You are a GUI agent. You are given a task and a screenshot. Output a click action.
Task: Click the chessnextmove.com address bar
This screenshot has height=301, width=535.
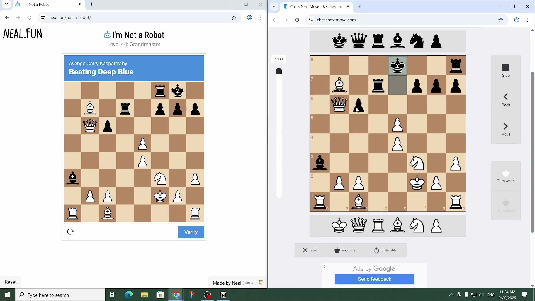tap(407, 20)
